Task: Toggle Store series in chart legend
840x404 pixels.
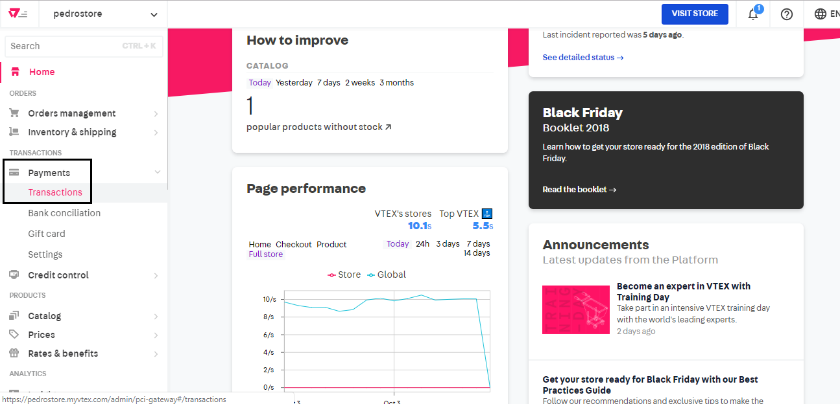Action: pyautogui.click(x=344, y=275)
